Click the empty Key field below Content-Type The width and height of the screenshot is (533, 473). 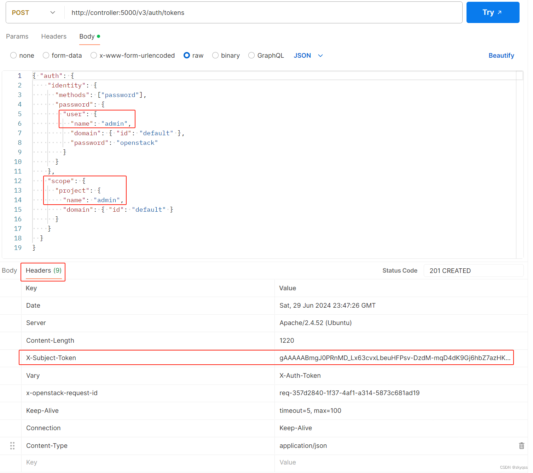[x=106, y=462]
